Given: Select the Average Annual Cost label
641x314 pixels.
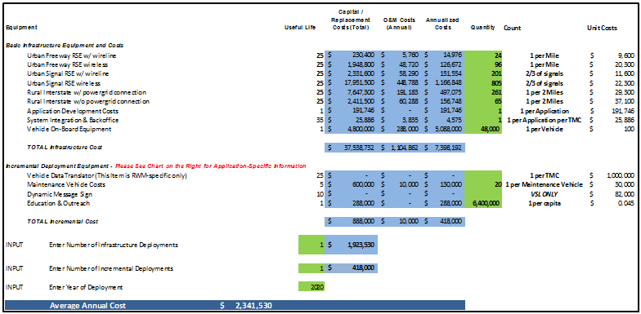Looking at the screenshot, I should 88,305.
